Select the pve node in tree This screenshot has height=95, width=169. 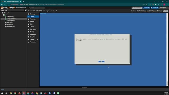pyautogui.click(x=6, y=15)
